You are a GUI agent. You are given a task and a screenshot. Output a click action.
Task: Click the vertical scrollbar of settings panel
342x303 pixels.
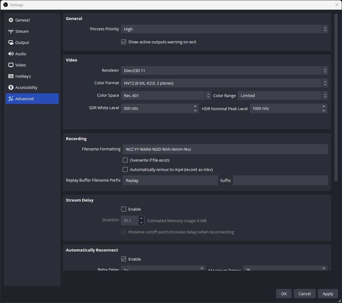point(336,97)
